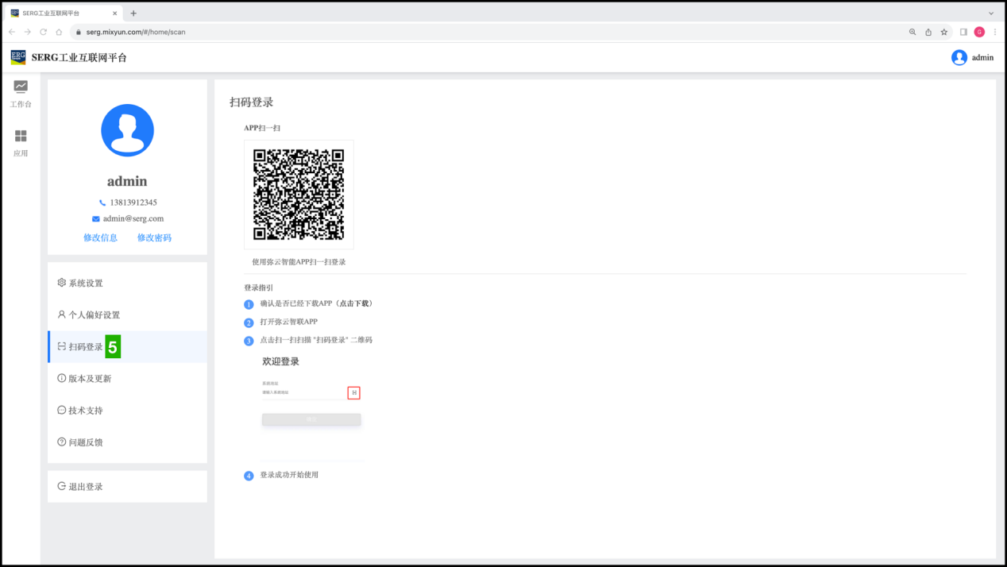This screenshot has height=567, width=1007.
Task: Open Chrome three-dot menu
Action: [995, 32]
